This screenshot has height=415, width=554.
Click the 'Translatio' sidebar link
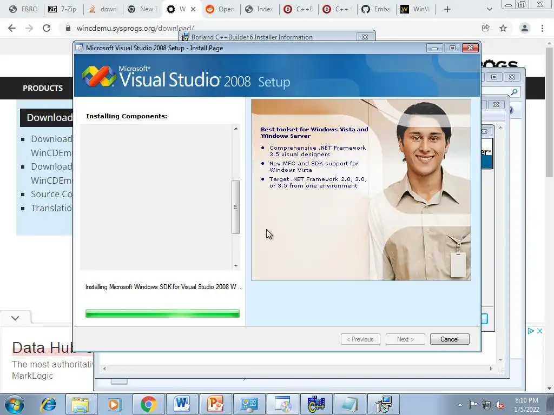pyautogui.click(x=51, y=208)
